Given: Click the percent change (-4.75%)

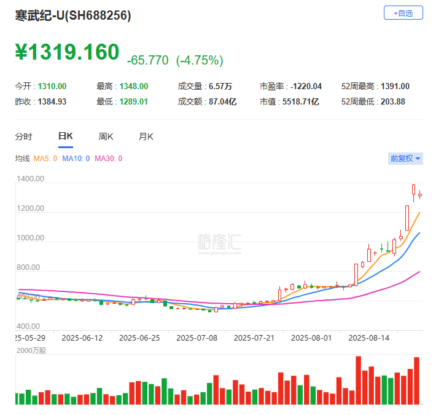Looking at the screenshot, I should coord(200,60).
